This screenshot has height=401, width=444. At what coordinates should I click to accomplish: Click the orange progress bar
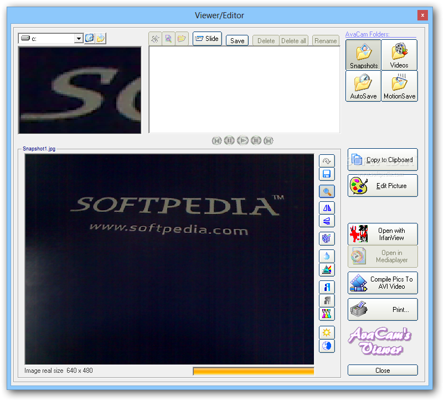coord(254,371)
